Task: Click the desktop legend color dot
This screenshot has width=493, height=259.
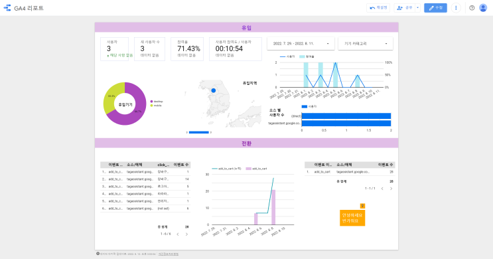Action: [151, 102]
